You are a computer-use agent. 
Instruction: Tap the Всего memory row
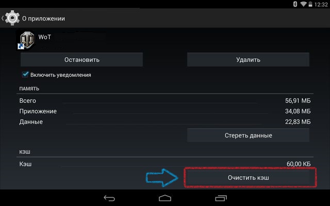coord(165,101)
